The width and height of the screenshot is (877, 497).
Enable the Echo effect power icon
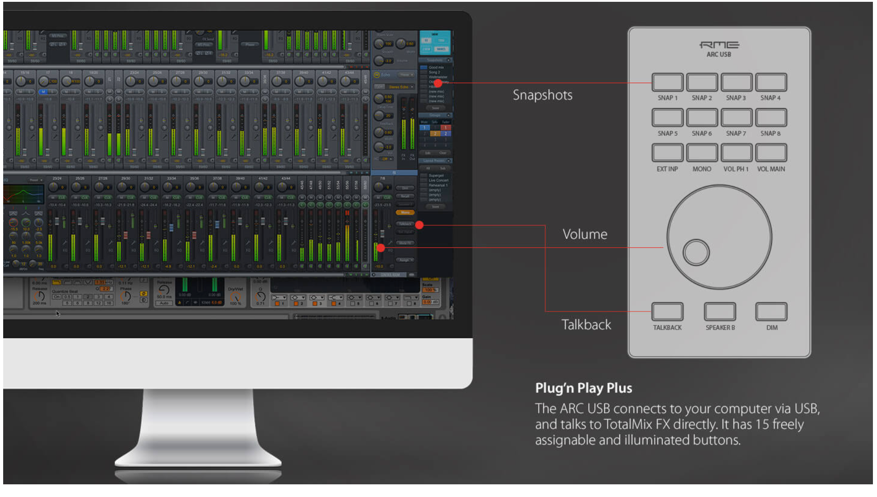coord(376,75)
